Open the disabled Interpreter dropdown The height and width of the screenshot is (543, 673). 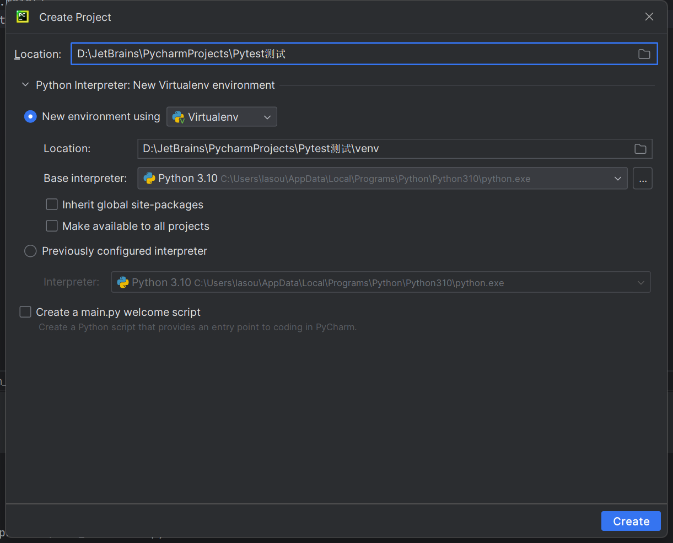tap(381, 282)
